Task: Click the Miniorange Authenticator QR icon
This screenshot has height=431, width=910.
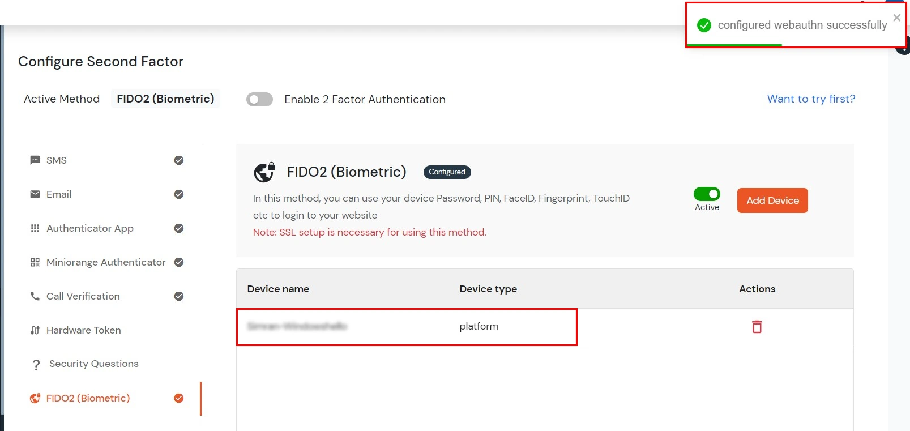Action: pos(35,262)
